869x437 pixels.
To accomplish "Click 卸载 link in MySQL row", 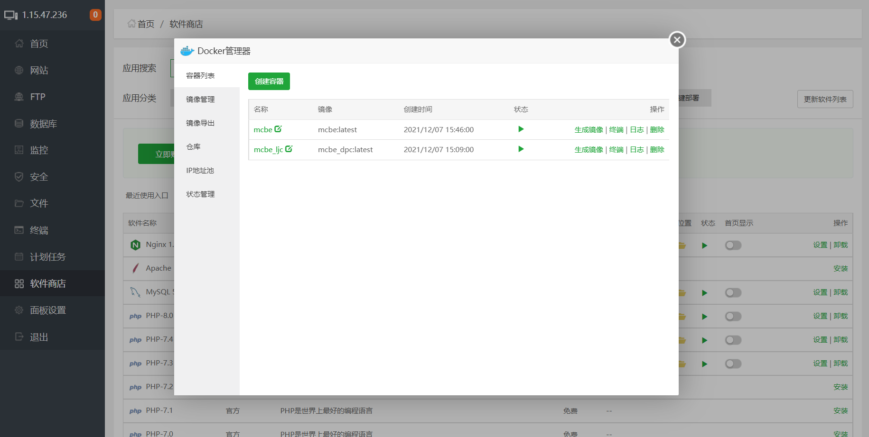I will click(x=841, y=292).
